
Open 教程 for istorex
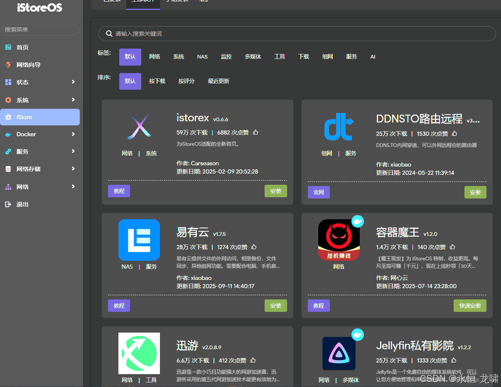click(x=119, y=191)
